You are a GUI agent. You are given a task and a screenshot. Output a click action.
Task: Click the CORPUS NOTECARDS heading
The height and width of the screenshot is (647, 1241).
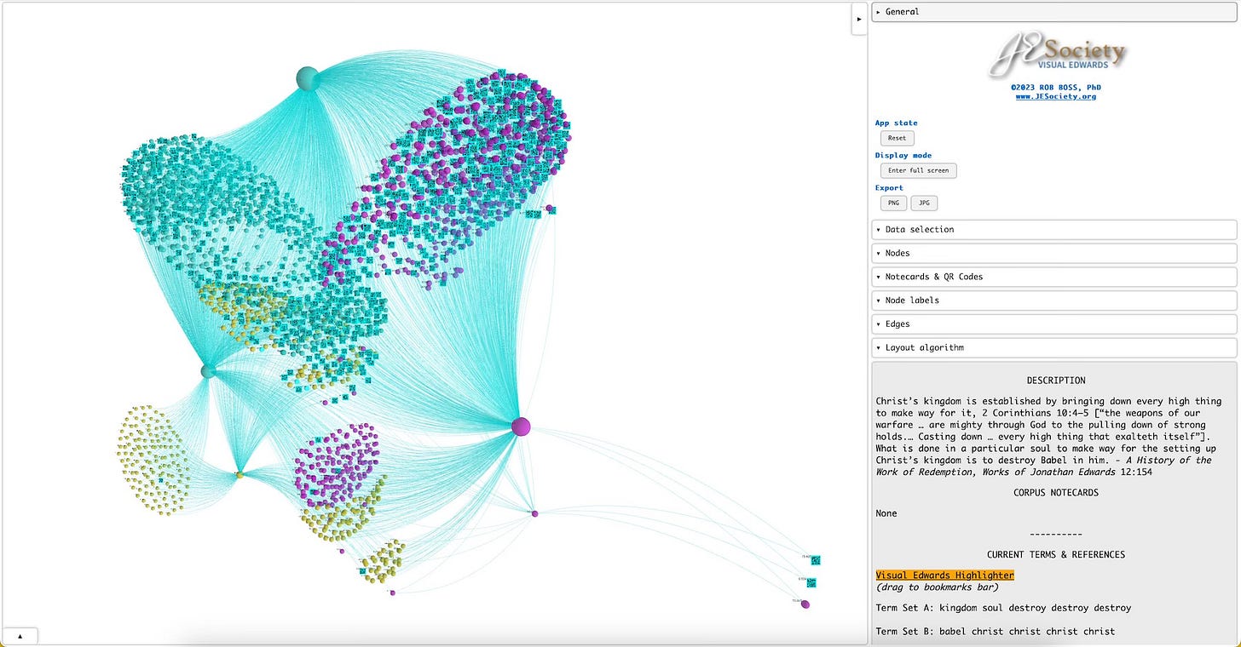coord(1056,493)
